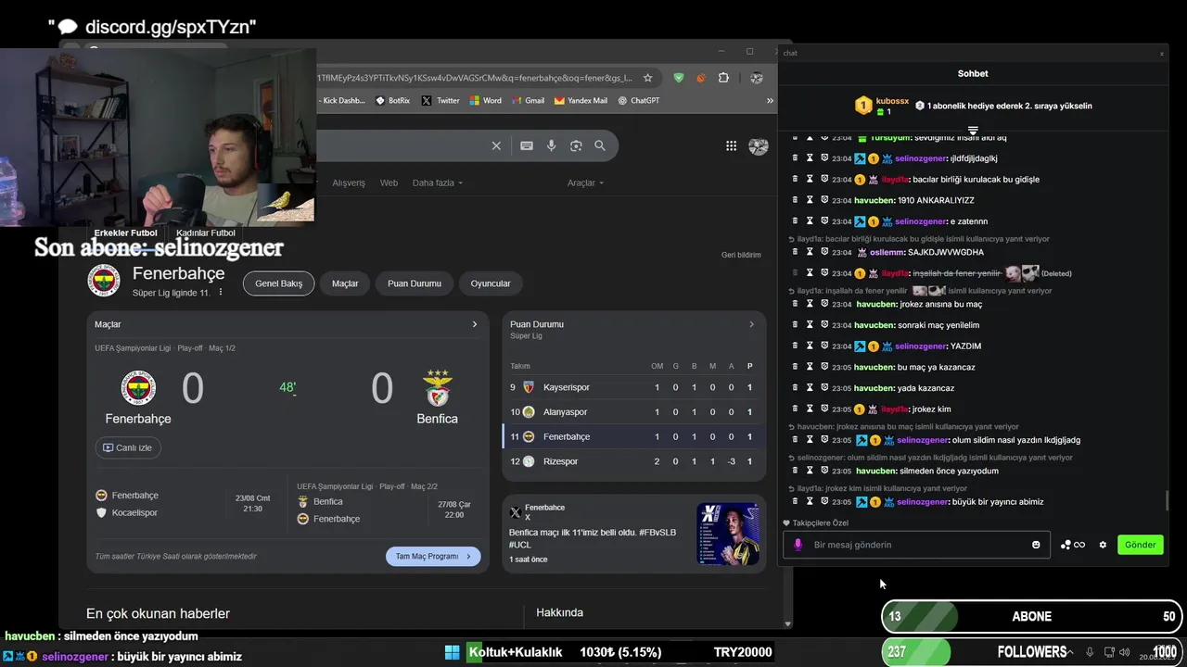The image size is (1187, 667).
Task: Click the green shield extension icon
Action: (x=679, y=78)
